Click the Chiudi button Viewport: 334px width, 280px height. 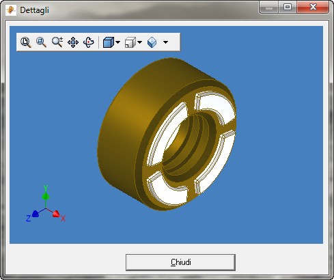(x=180, y=262)
